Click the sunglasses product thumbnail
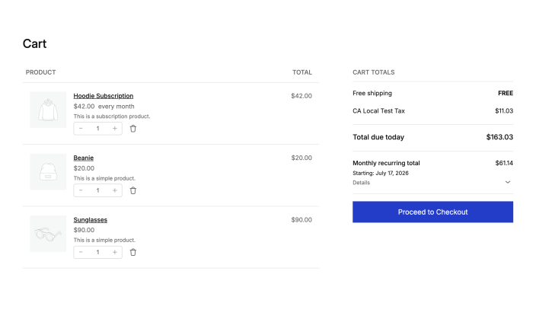The image size is (536, 335). click(48, 234)
